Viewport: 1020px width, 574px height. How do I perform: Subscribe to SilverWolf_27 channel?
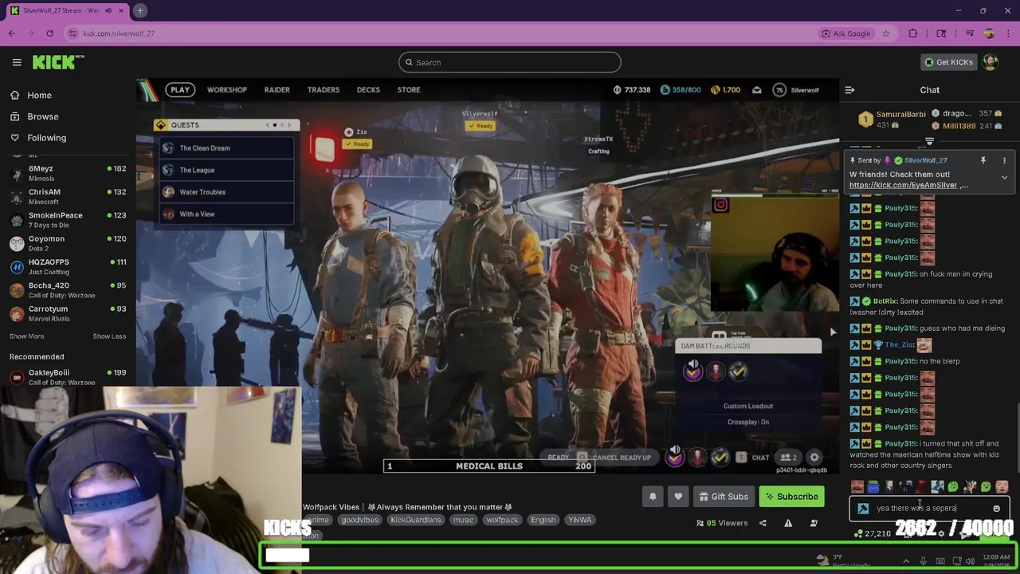[x=791, y=497]
